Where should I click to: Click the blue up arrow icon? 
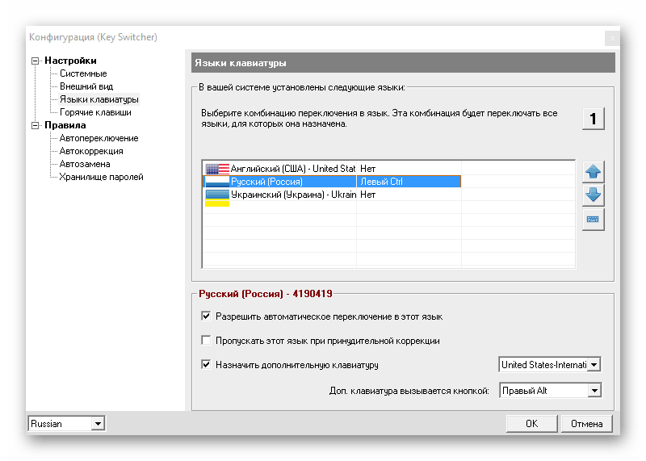click(594, 171)
